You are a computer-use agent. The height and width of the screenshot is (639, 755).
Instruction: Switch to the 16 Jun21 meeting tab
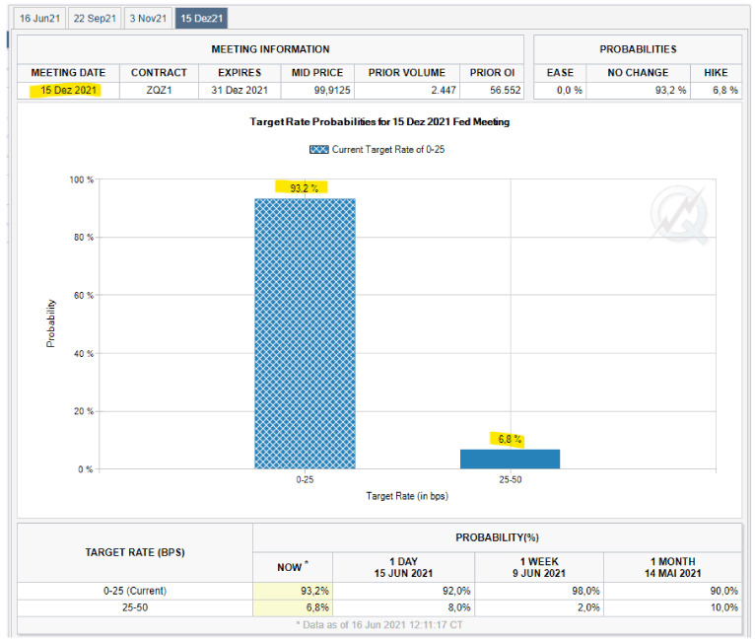click(39, 18)
